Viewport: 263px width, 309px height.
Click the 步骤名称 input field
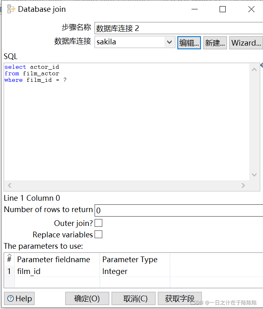pos(179,28)
